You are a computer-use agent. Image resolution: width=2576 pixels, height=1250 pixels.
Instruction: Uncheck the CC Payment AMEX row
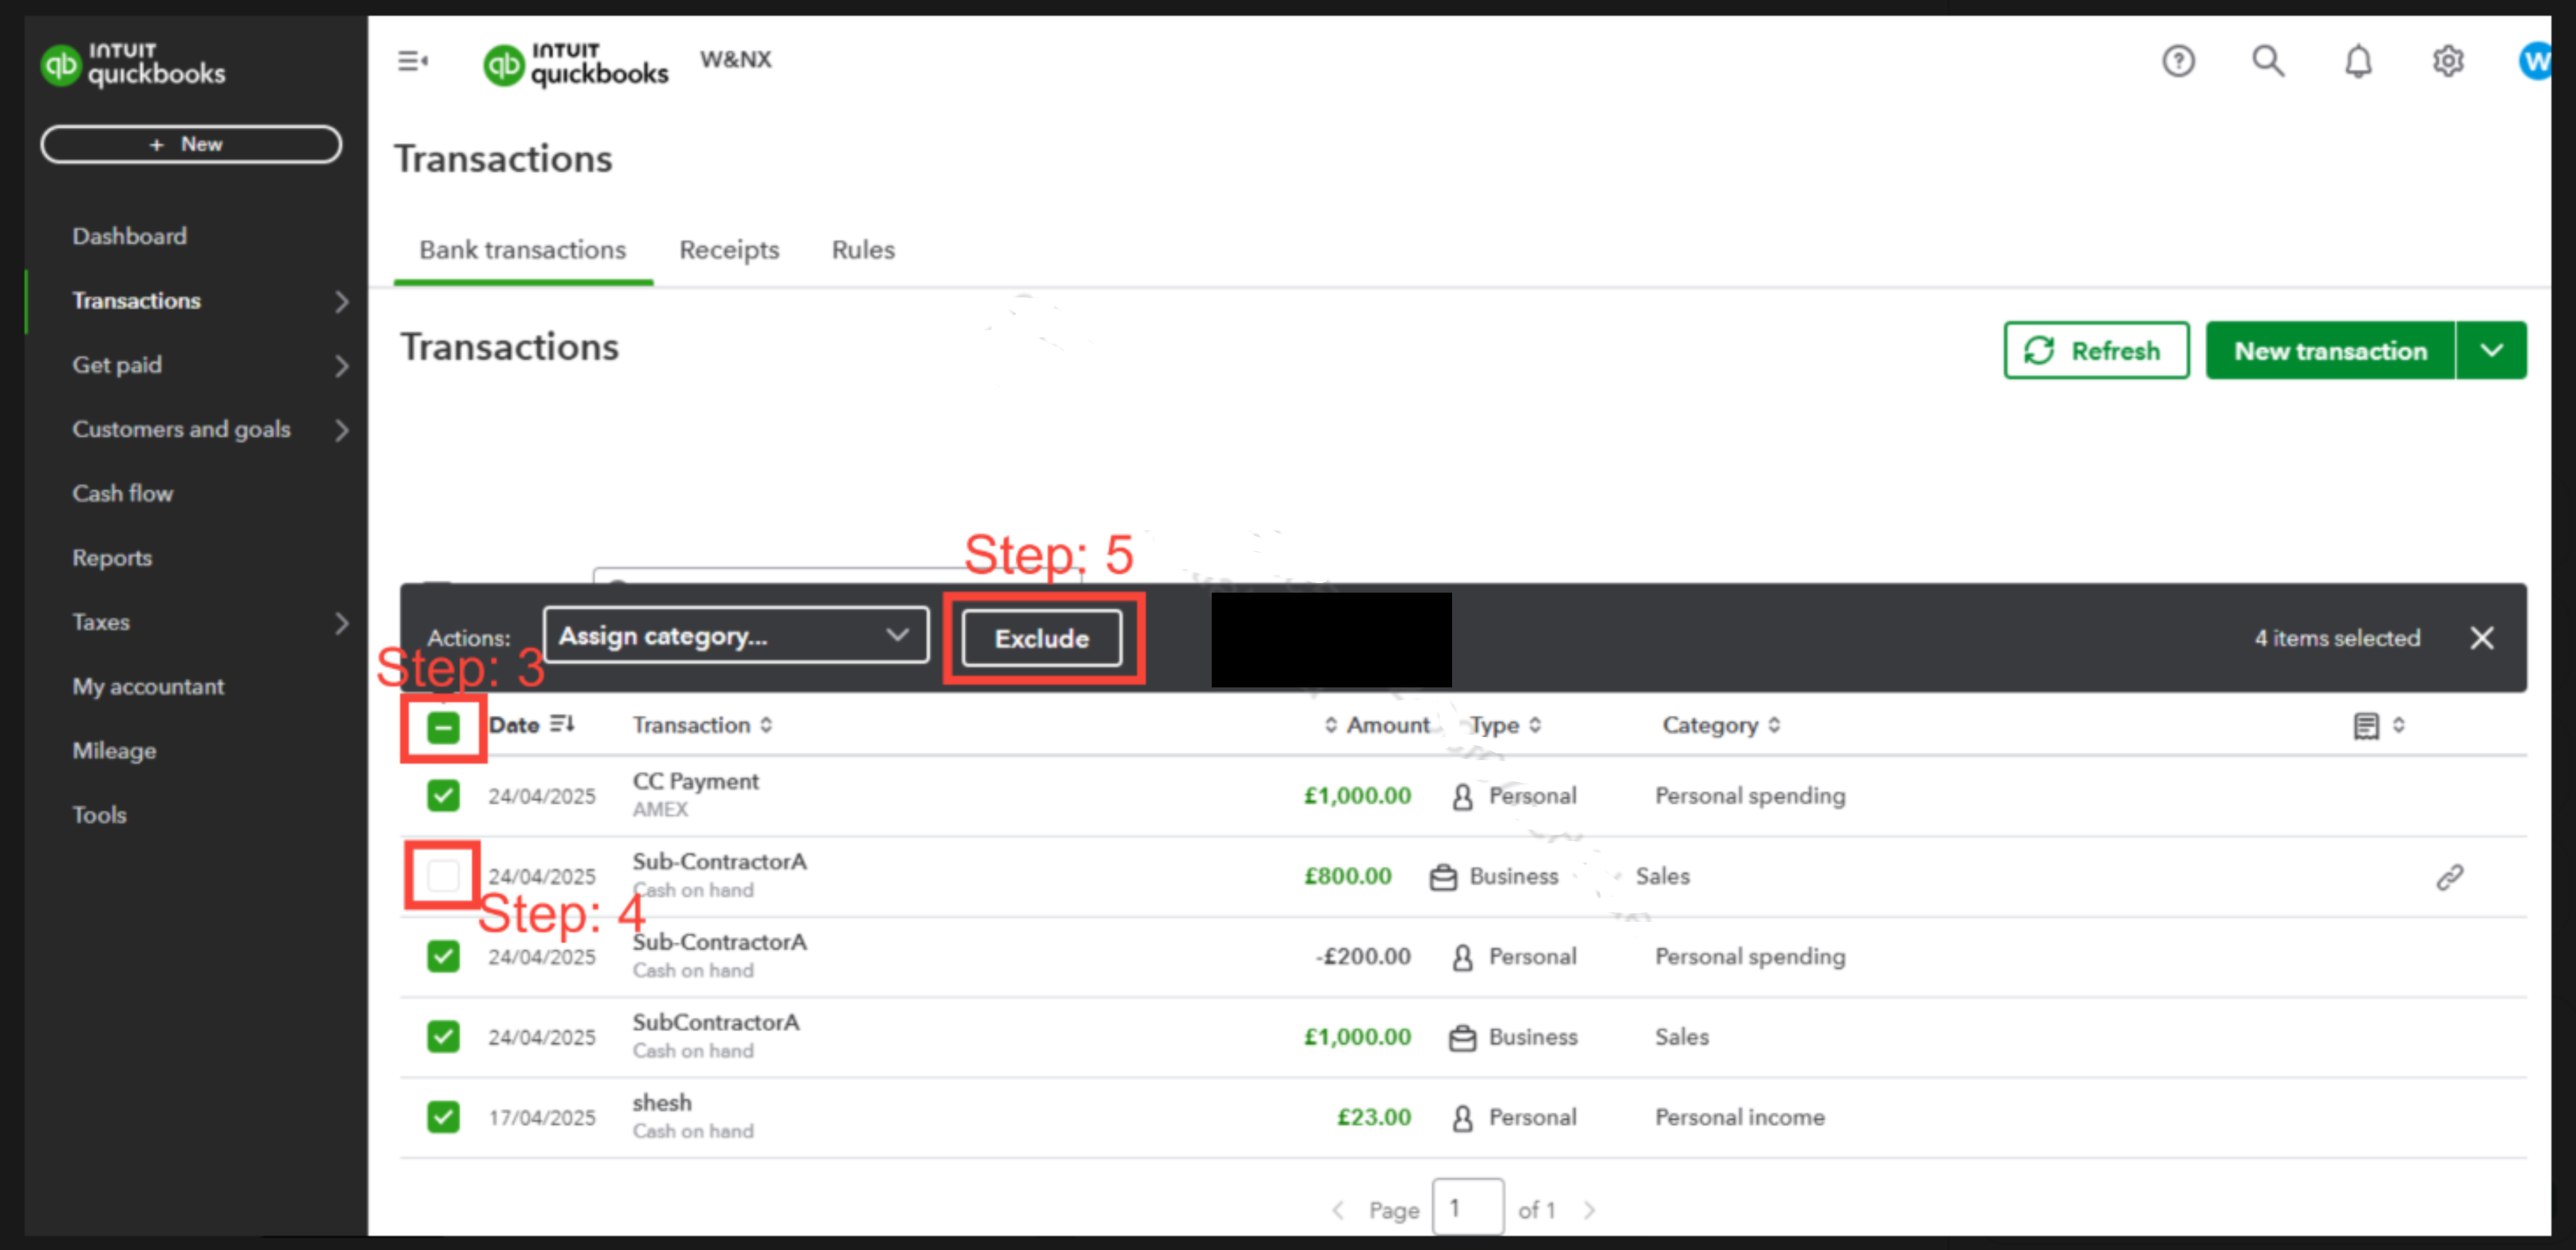click(443, 796)
